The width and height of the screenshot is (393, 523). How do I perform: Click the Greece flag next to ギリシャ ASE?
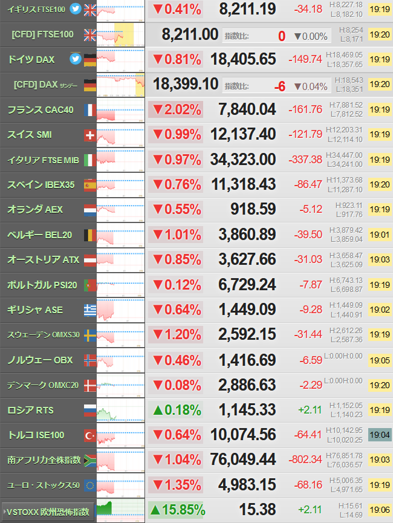point(89,310)
